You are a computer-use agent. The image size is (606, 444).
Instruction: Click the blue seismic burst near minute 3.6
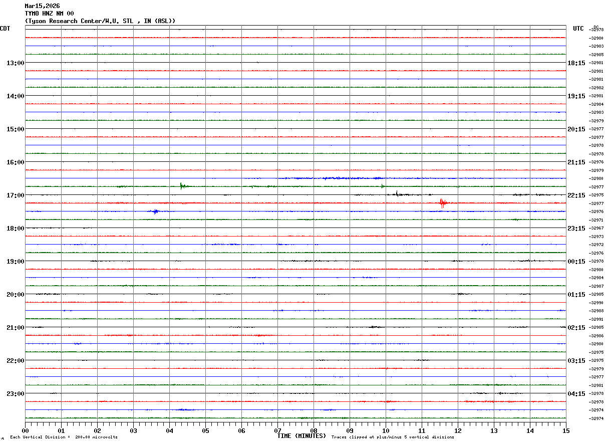155,211
